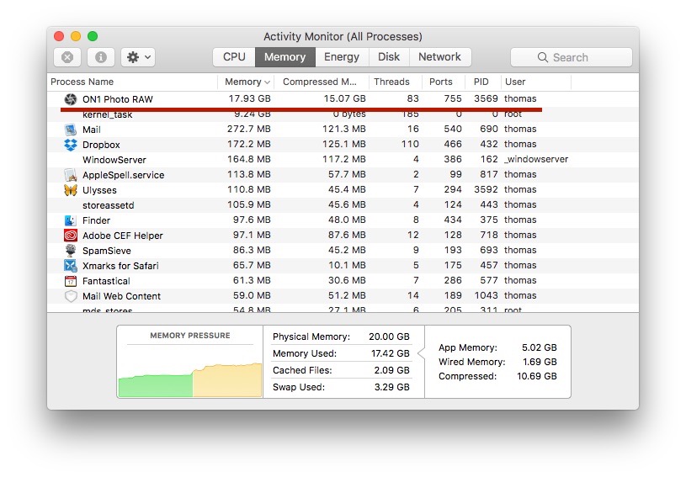Select the Memory tab
Viewport: 686px width, 477px height.
point(285,57)
